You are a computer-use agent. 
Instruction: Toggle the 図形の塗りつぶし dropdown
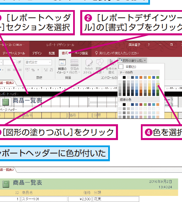pos(132,60)
